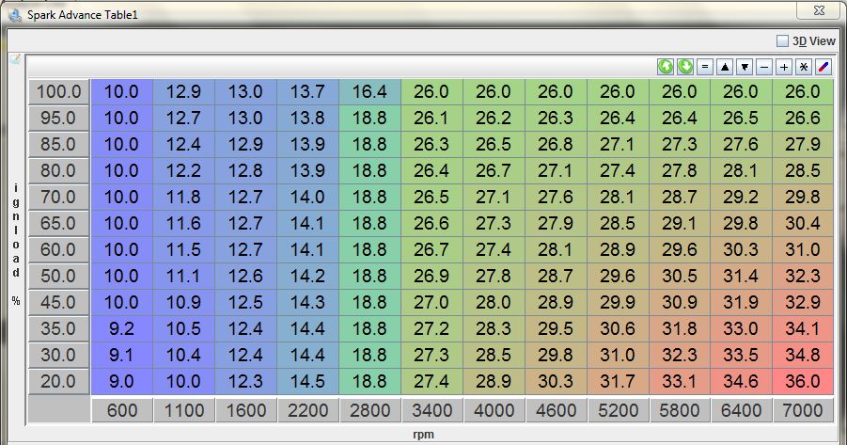Select the cell with value 33.1

680,381
